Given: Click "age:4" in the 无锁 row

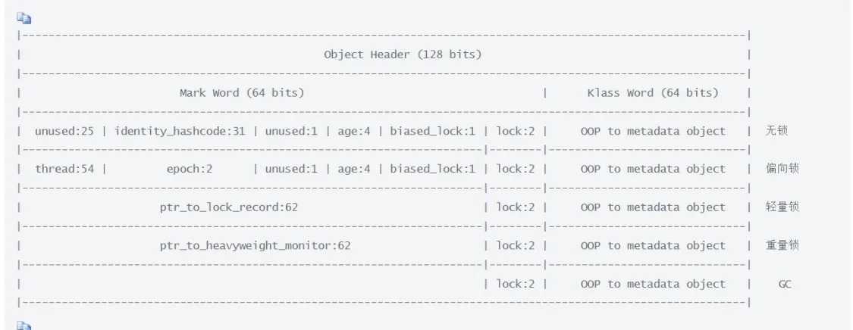Looking at the screenshot, I should coord(357,131).
